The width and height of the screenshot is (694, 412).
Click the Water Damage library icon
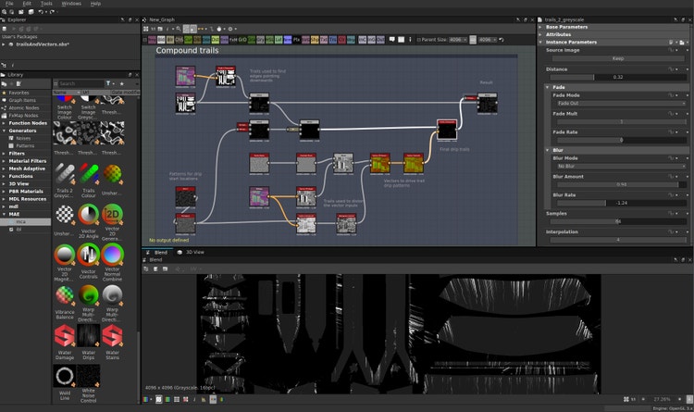tap(63, 334)
